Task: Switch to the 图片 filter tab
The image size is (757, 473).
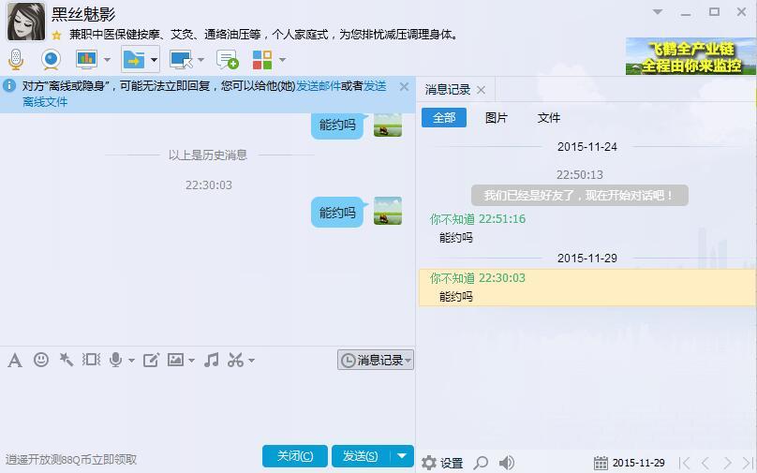Action: click(497, 118)
